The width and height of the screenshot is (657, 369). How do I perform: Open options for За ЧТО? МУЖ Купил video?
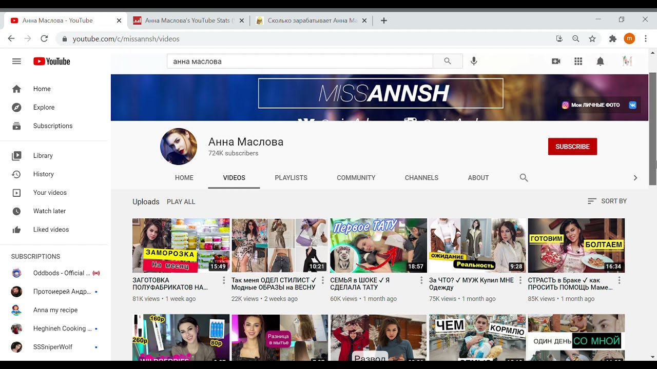pos(520,280)
